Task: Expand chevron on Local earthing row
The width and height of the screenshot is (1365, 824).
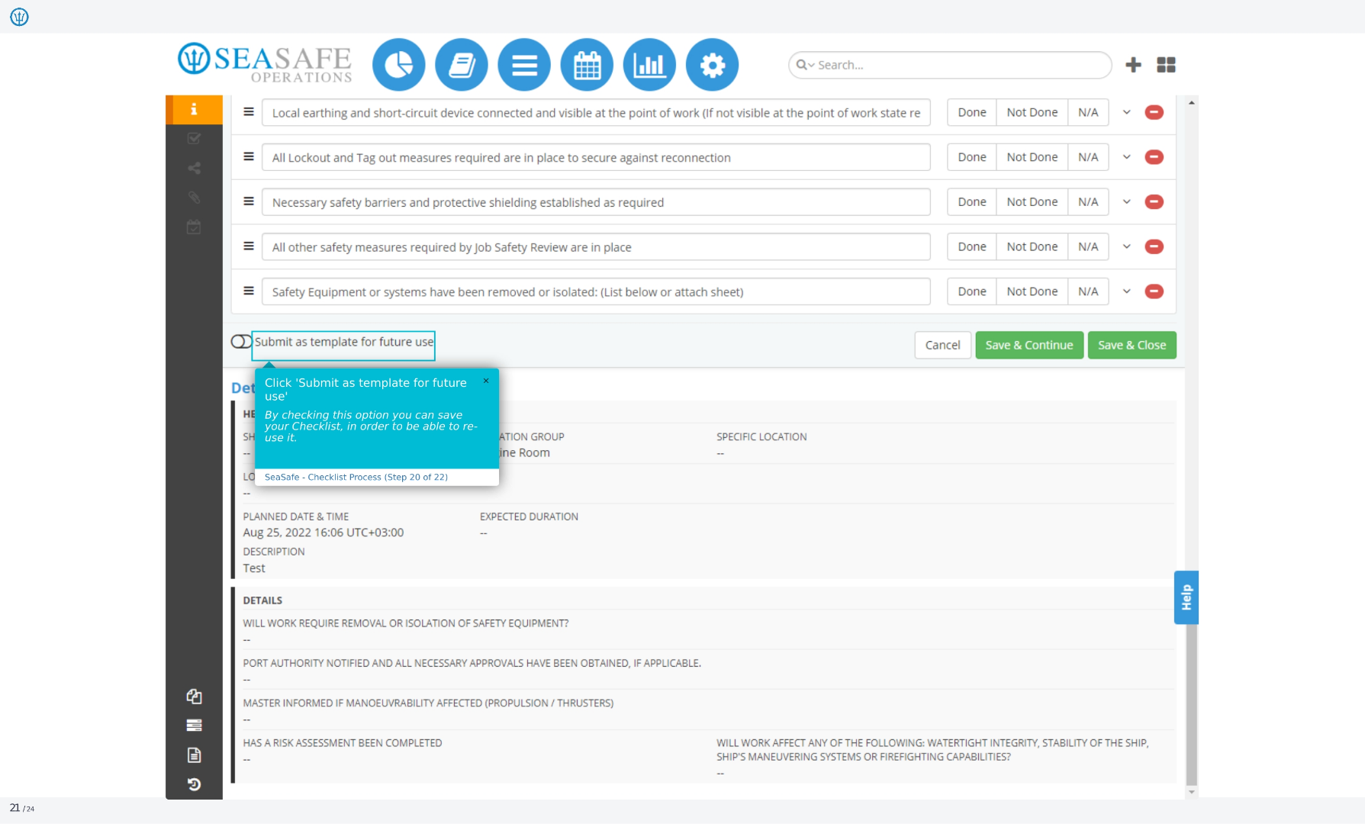Action: click(x=1126, y=112)
